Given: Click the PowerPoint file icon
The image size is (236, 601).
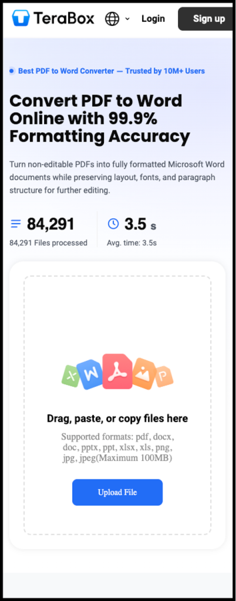Looking at the screenshot, I should [x=164, y=376].
